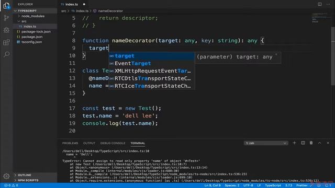
Task: Expand the Outline section
Action: pos(35,175)
